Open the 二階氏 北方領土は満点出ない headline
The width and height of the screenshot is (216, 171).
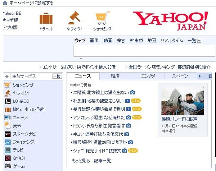(x=101, y=92)
